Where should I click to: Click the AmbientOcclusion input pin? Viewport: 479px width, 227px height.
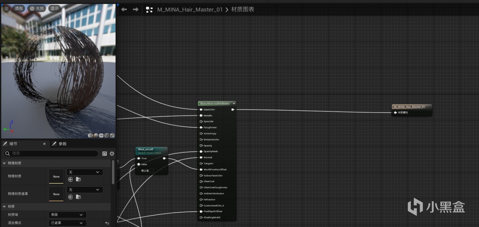point(201,193)
